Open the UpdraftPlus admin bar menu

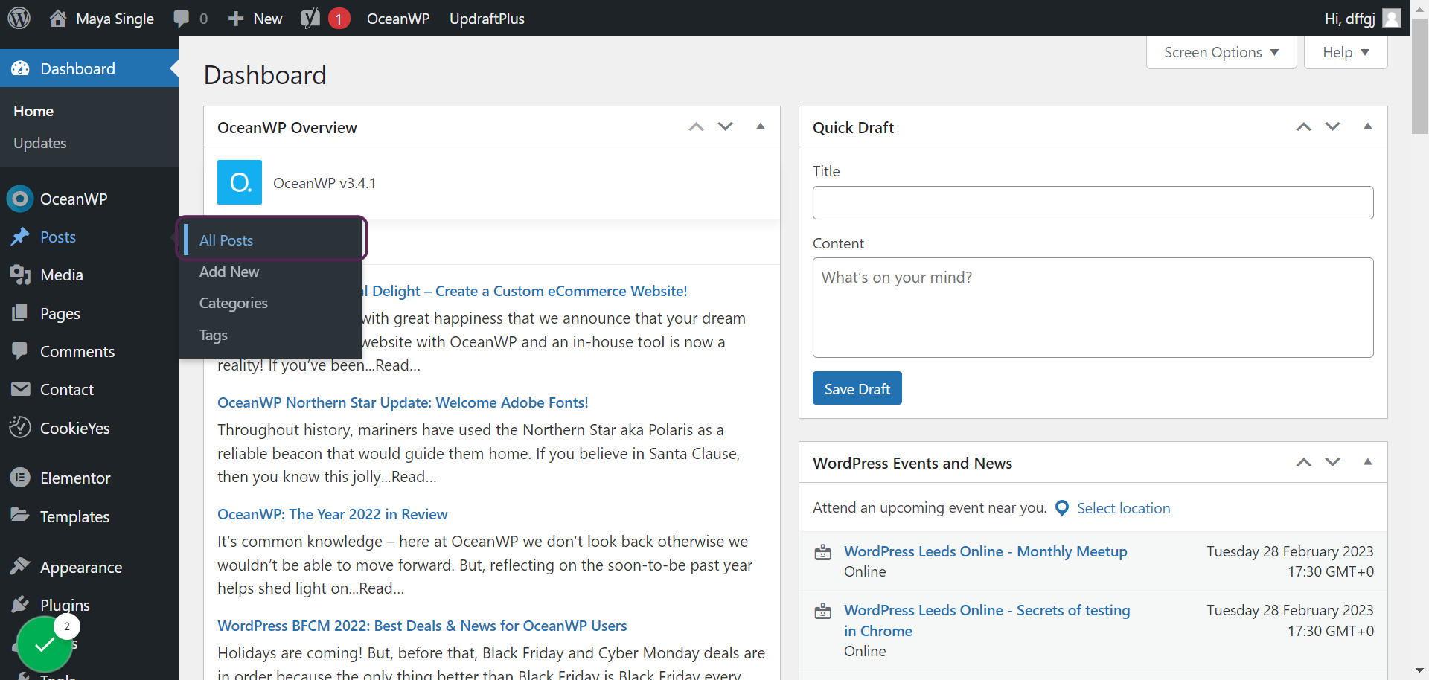[487, 19]
